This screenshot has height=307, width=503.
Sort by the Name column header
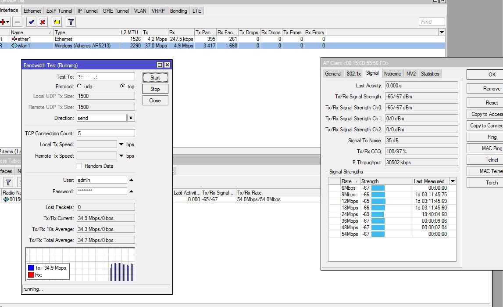tap(31, 32)
